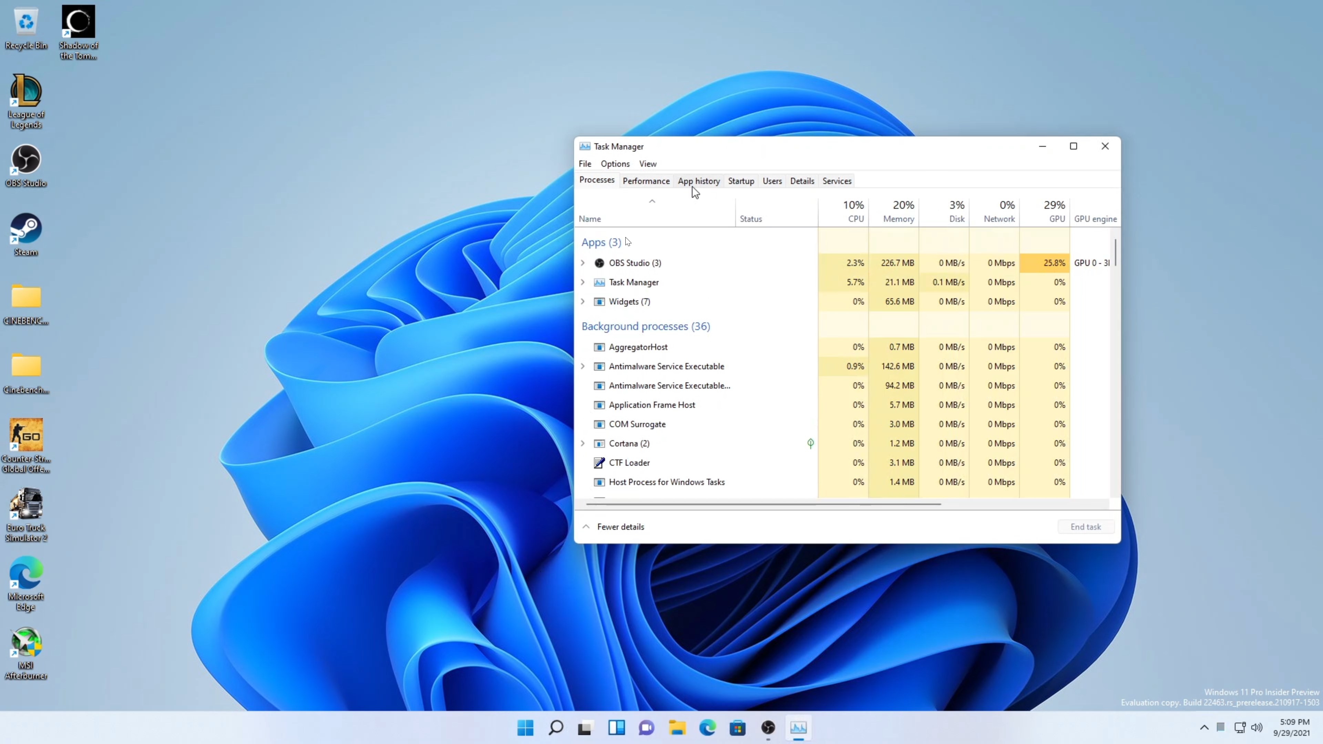This screenshot has height=744, width=1323.
Task: Click the network icon in system tray
Action: tap(1240, 727)
